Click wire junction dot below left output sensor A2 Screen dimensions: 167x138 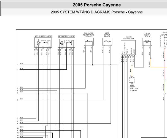point(111,65)
